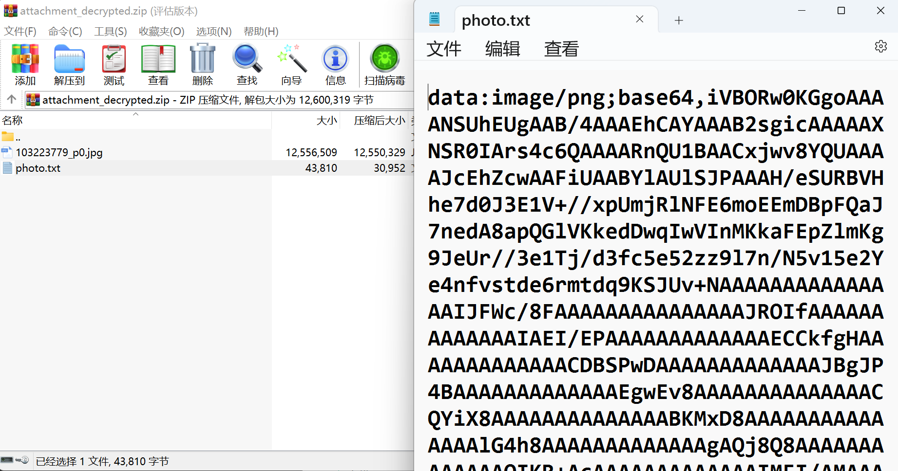
Task: Open the 选项(N) menu
Action: pos(213,32)
